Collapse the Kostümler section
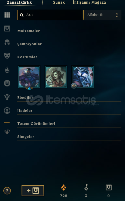125x201 pixels. (69, 57)
